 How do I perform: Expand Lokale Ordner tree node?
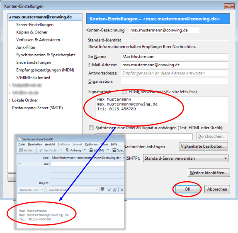[x=10, y=100]
